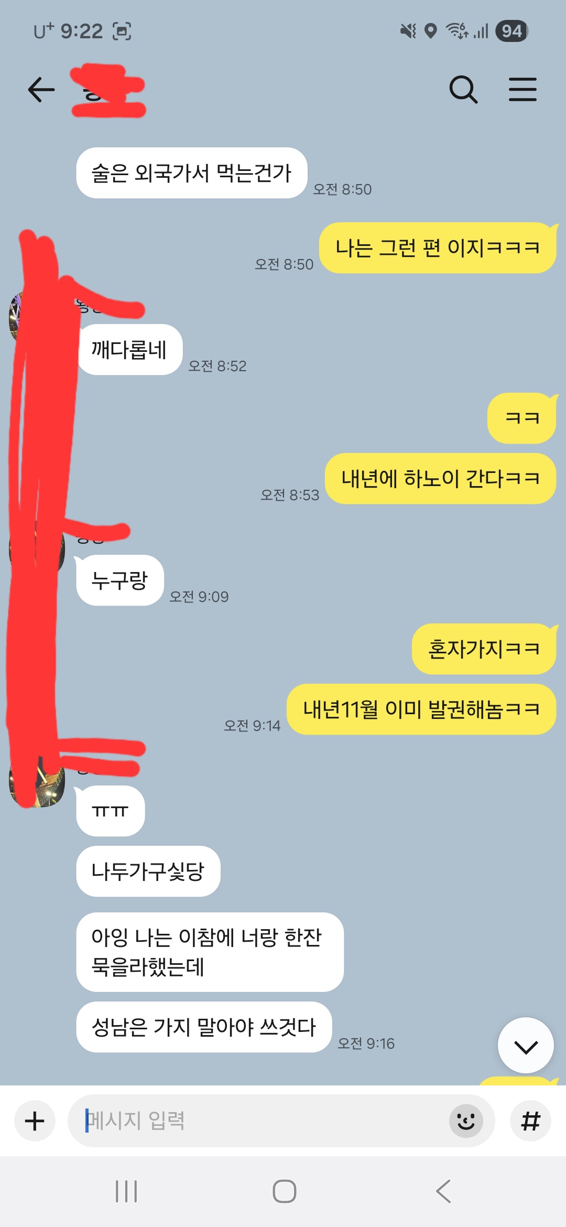Tap the hashtag search icon

[x=530, y=1121]
